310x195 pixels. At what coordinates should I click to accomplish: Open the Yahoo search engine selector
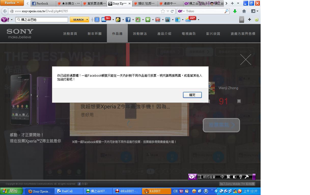[x=181, y=11]
